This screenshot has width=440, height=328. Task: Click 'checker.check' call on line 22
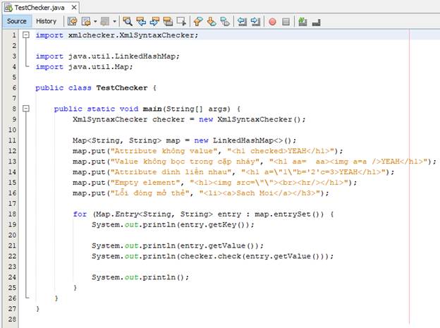[x=210, y=256]
